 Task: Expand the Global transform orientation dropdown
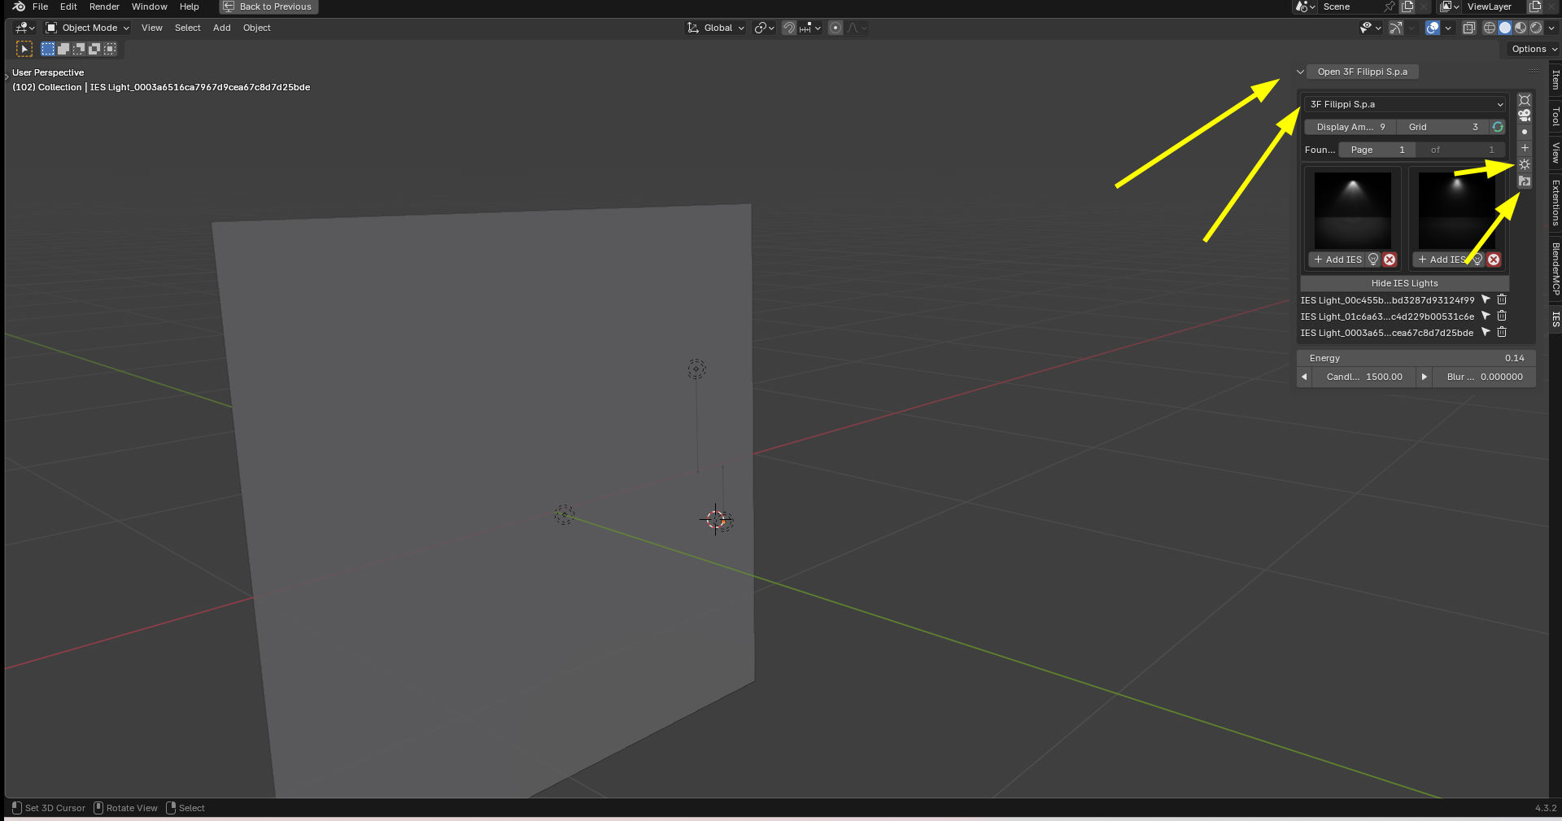(716, 28)
